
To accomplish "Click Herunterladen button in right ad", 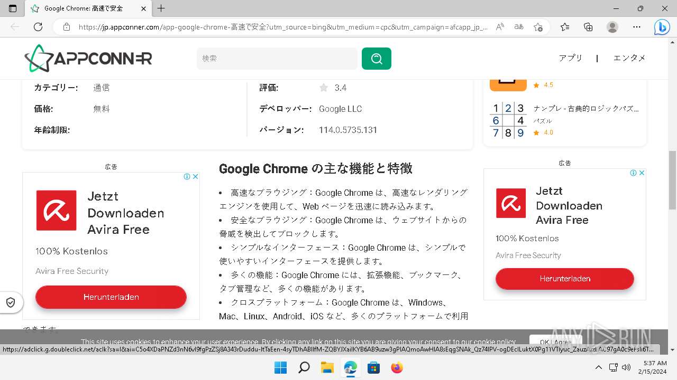I will point(565,279).
